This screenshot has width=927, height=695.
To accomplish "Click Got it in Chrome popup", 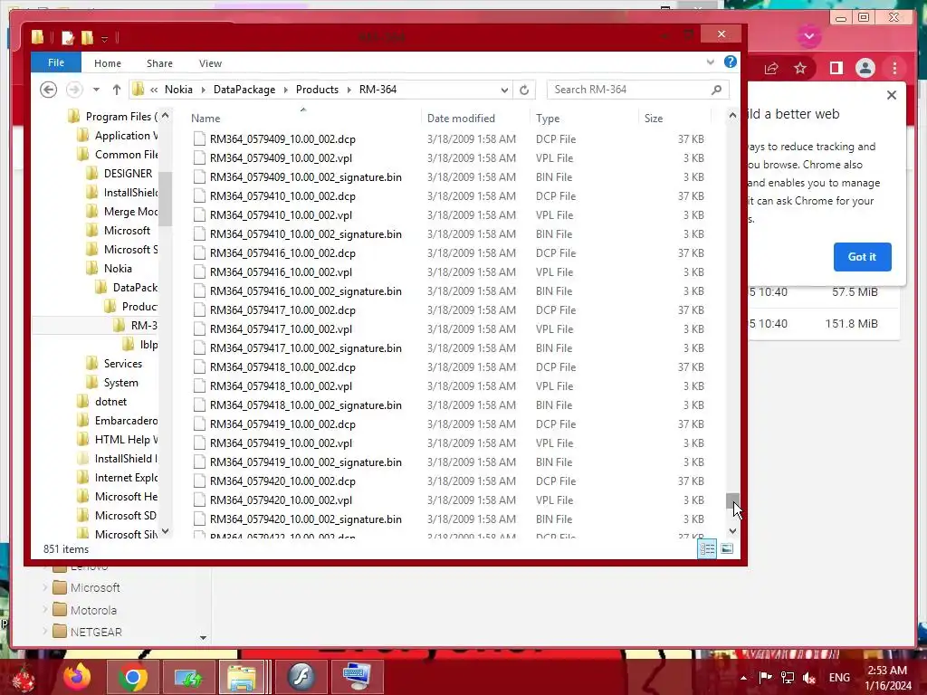I will 862,257.
